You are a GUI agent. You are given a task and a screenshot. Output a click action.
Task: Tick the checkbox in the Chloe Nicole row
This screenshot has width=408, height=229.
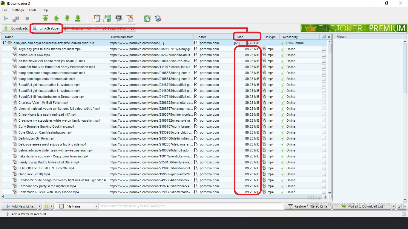[x=324, y=114]
